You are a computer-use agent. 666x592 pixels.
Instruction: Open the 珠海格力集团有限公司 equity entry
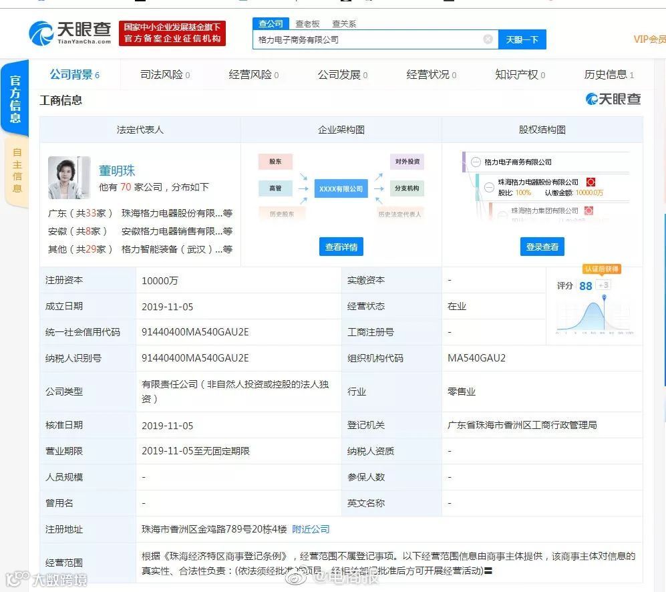pos(544,210)
